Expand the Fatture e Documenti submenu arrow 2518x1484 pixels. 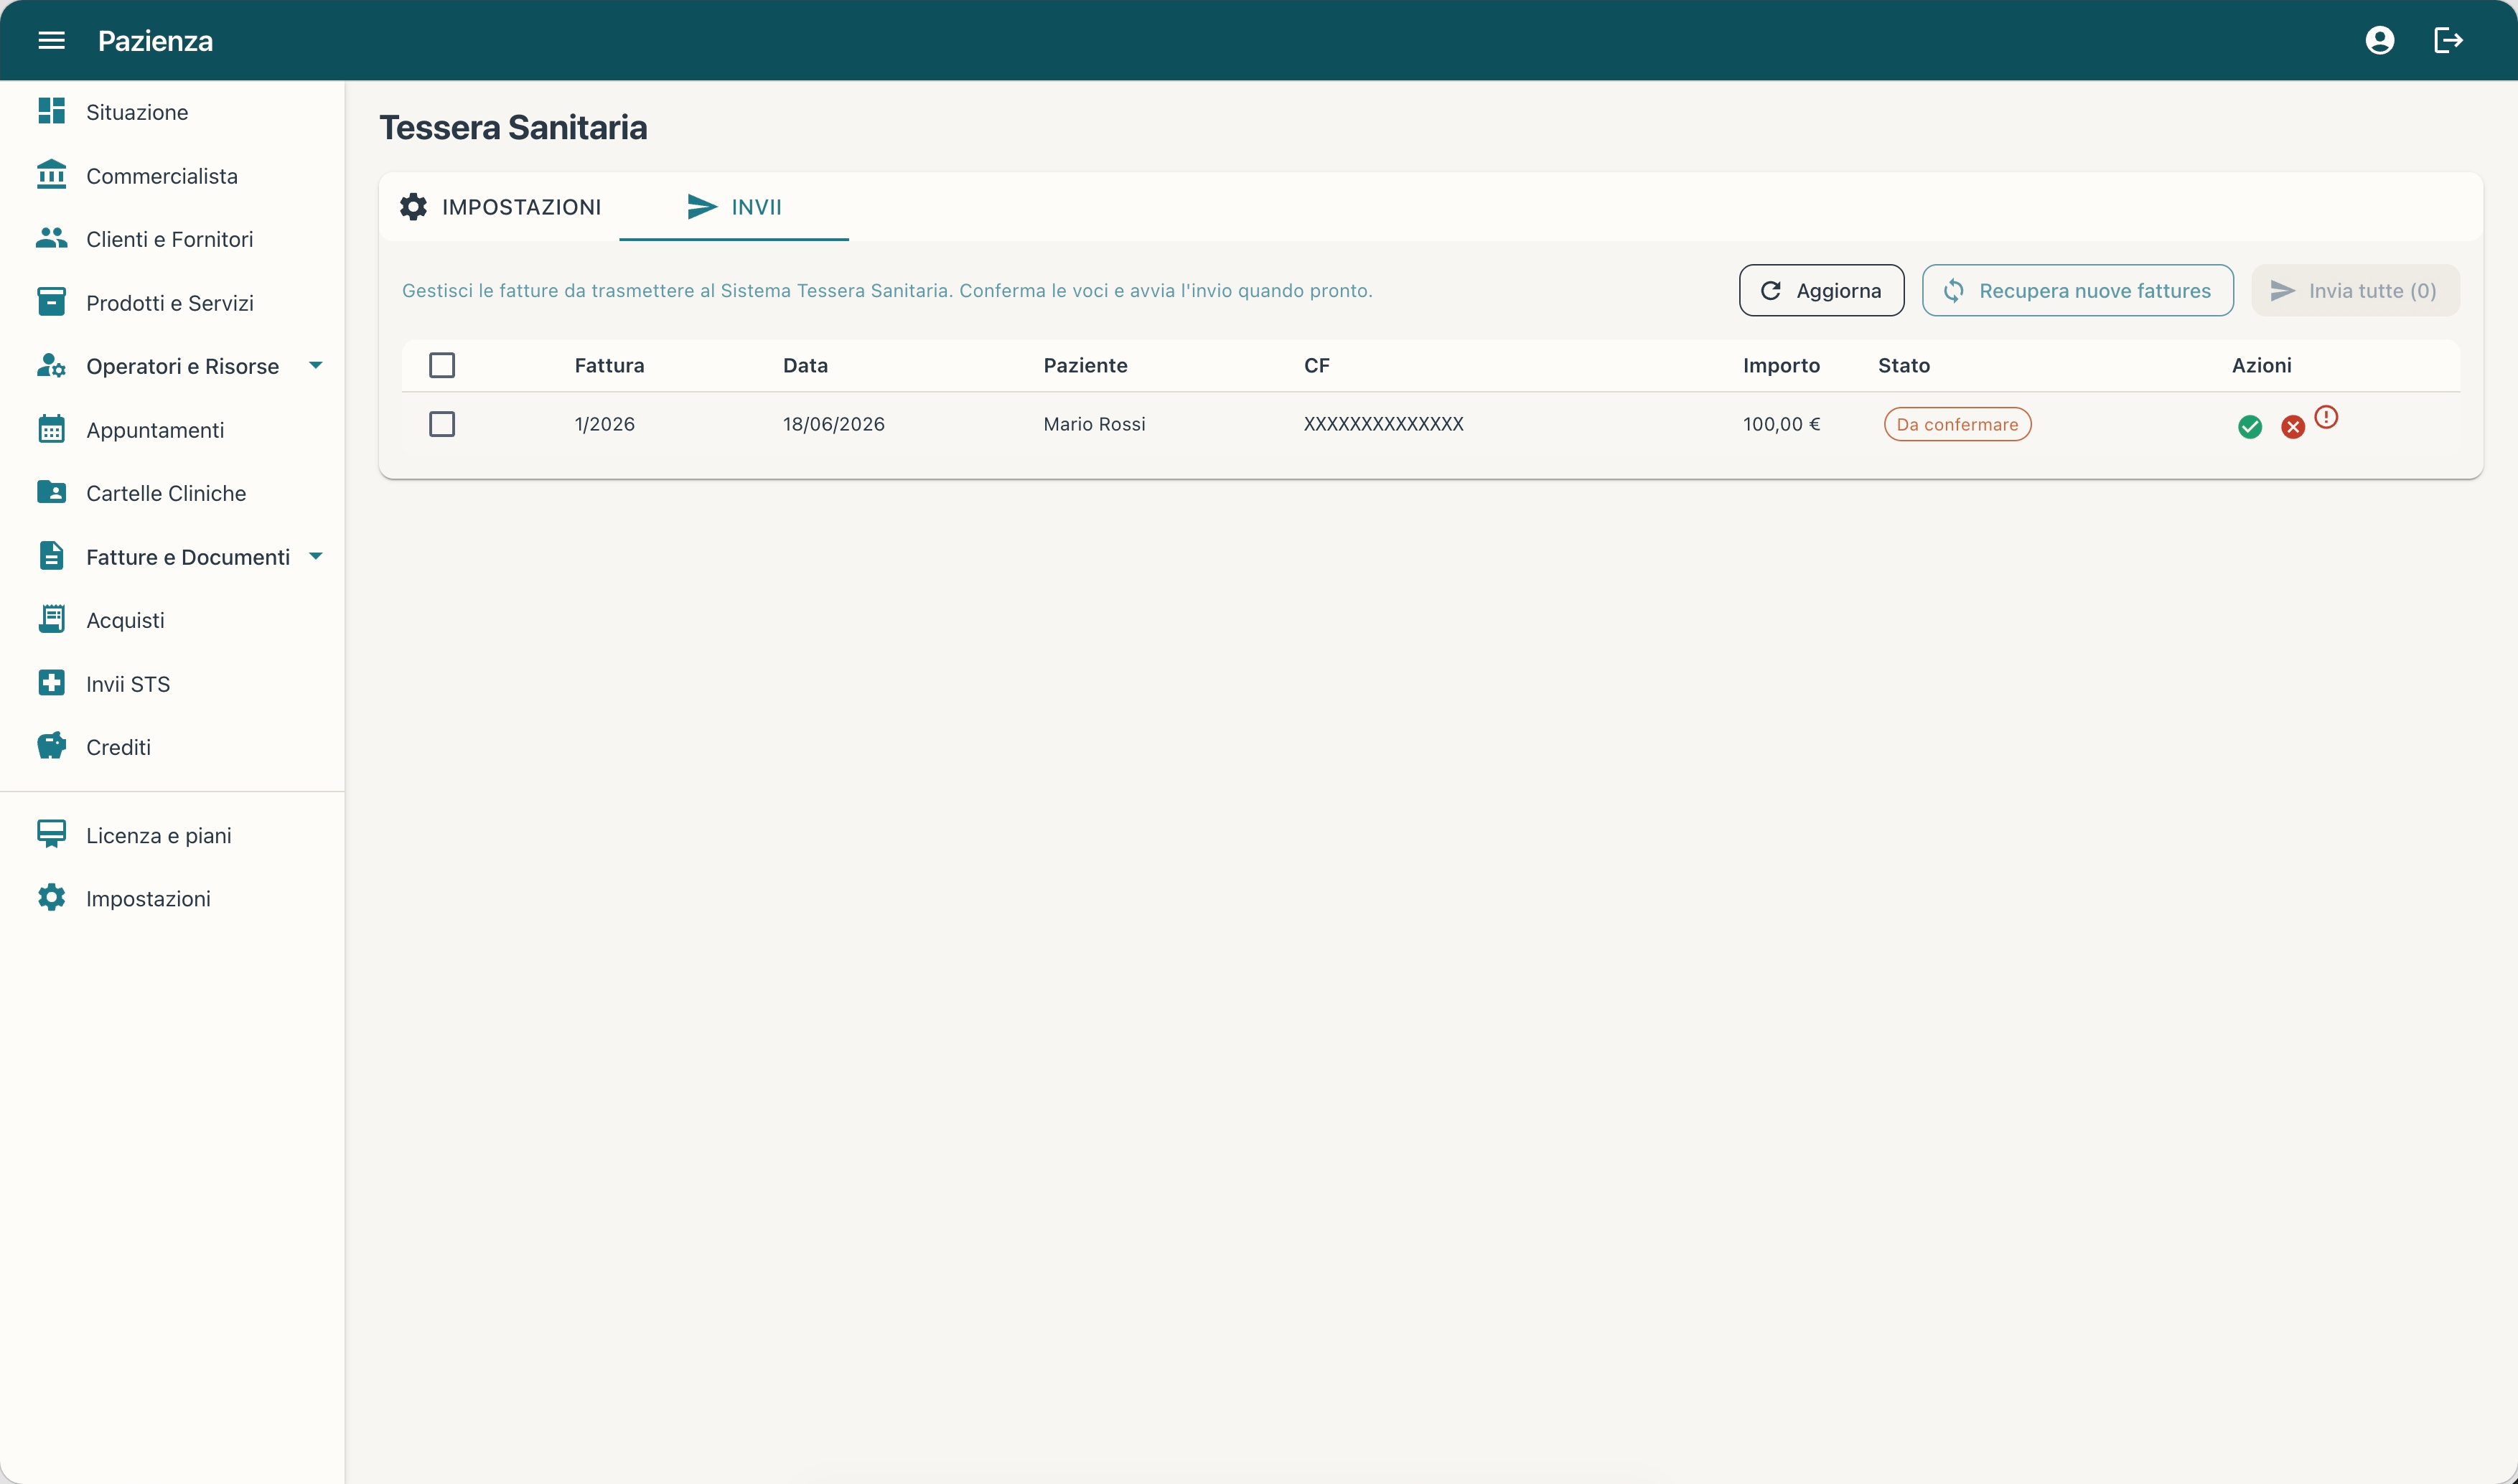[x=316, y=556]
